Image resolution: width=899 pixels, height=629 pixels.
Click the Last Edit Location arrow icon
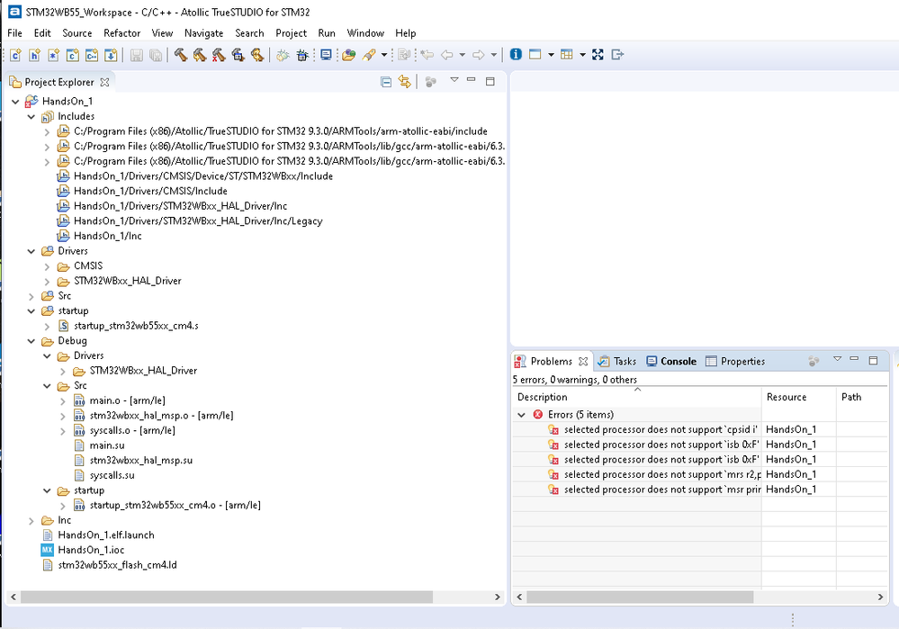(427, 55)
